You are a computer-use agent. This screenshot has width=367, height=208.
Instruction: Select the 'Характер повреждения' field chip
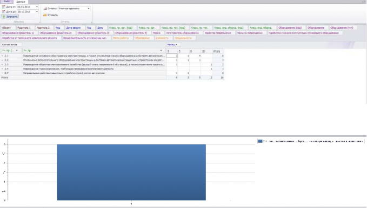[x=219, y=33]
